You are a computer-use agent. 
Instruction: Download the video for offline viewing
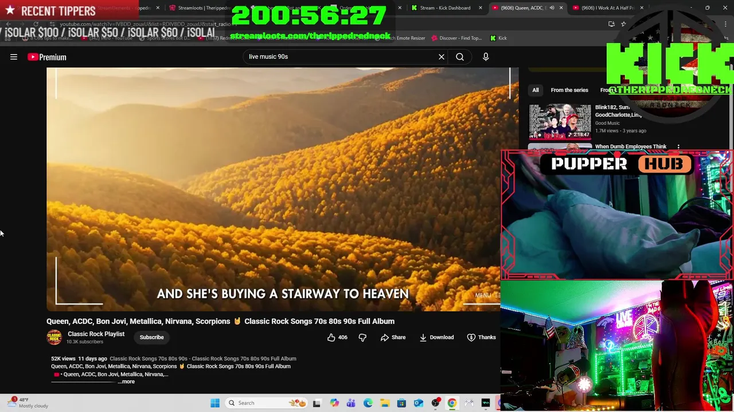pyautogui.click(x=436, y=337)
